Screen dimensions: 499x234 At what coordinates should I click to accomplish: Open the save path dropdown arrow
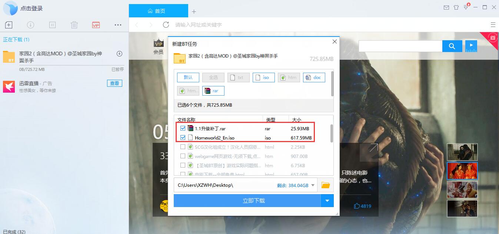click(313, 185)
